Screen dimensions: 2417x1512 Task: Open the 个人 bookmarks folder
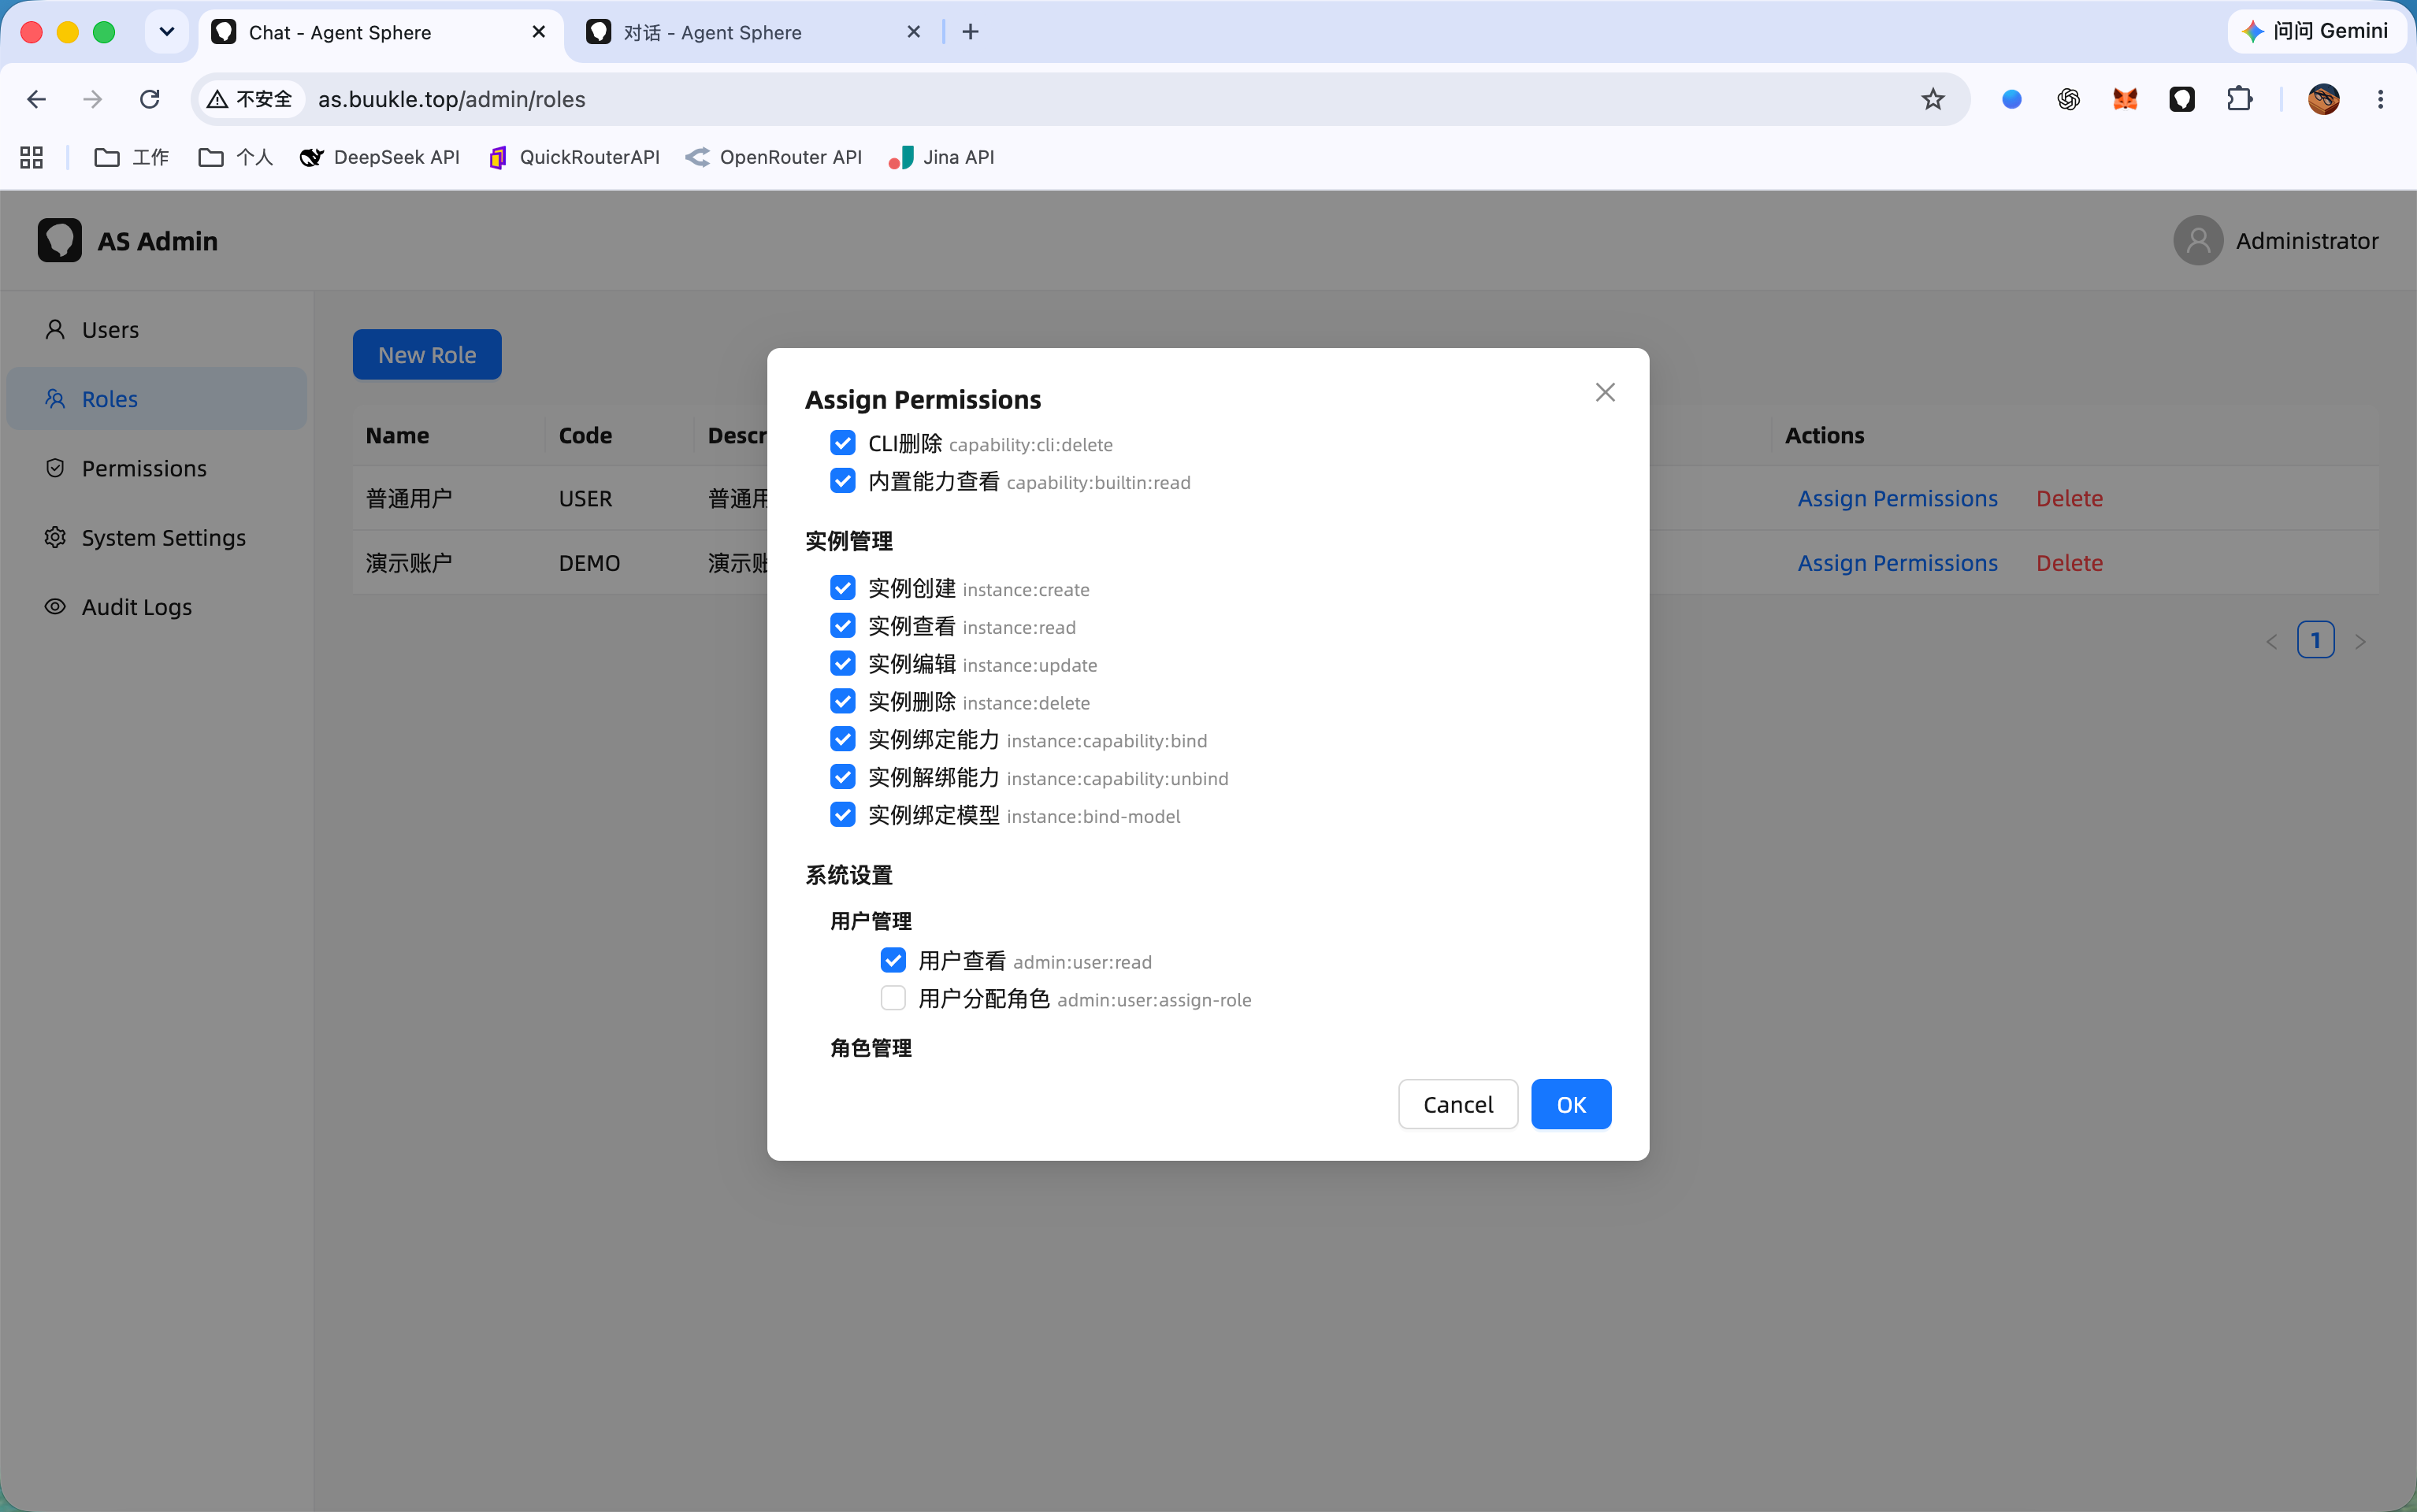(235, 157)
